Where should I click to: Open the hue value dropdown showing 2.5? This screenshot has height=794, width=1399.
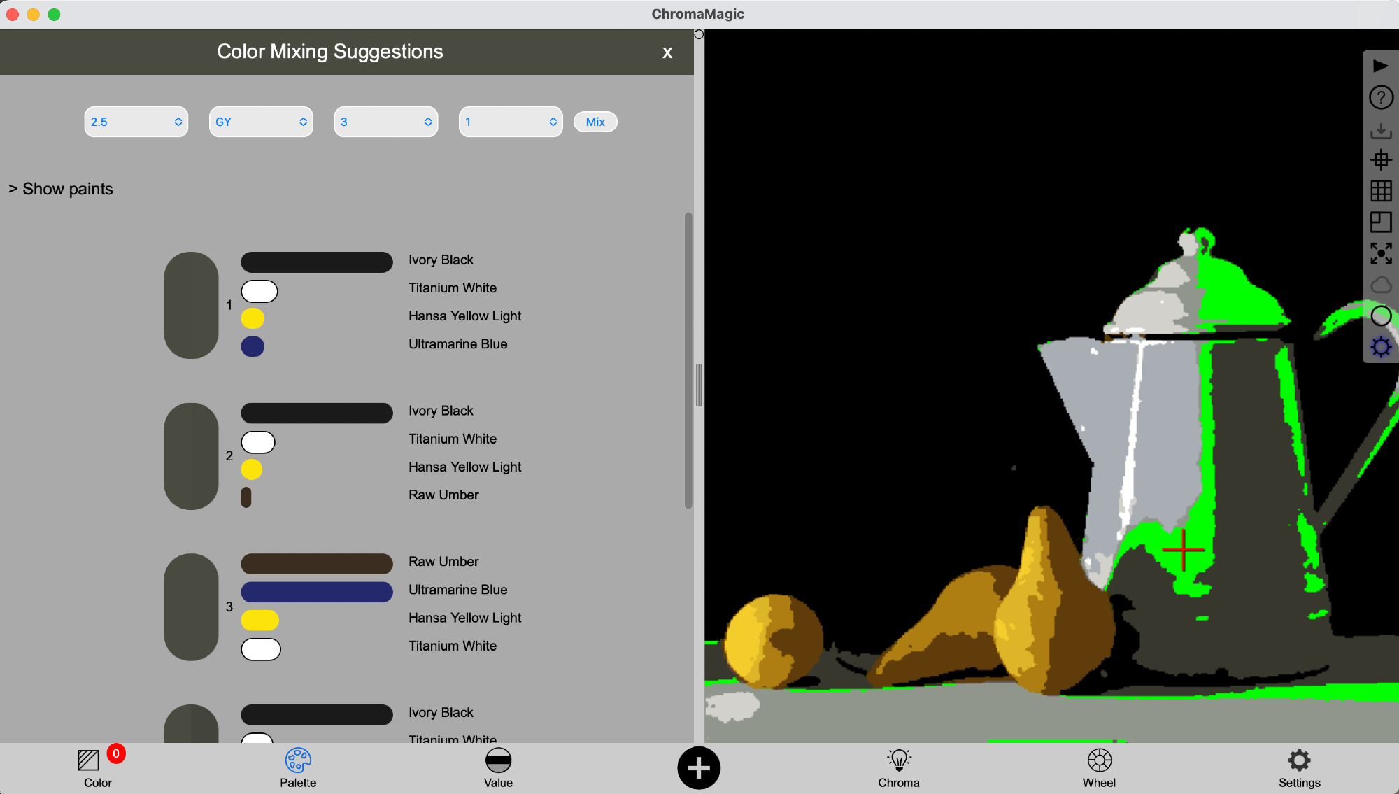[x=136, y=122]
